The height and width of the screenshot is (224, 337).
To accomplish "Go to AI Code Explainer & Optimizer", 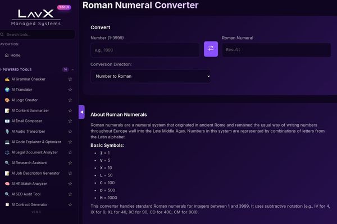I will pos(36,142).
